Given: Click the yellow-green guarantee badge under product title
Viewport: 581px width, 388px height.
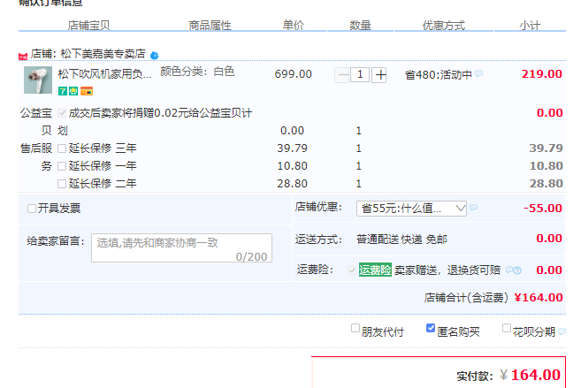Looking at the screenshot, I should point(73,91).
